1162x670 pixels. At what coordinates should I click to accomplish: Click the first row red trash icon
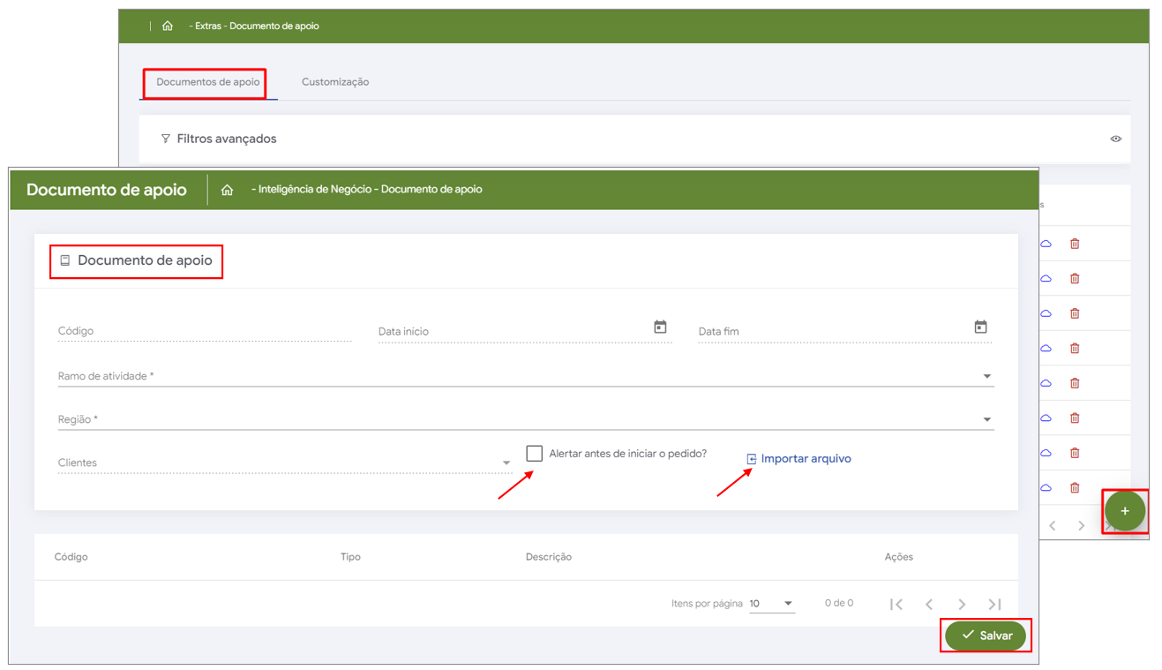(1075, 244)
